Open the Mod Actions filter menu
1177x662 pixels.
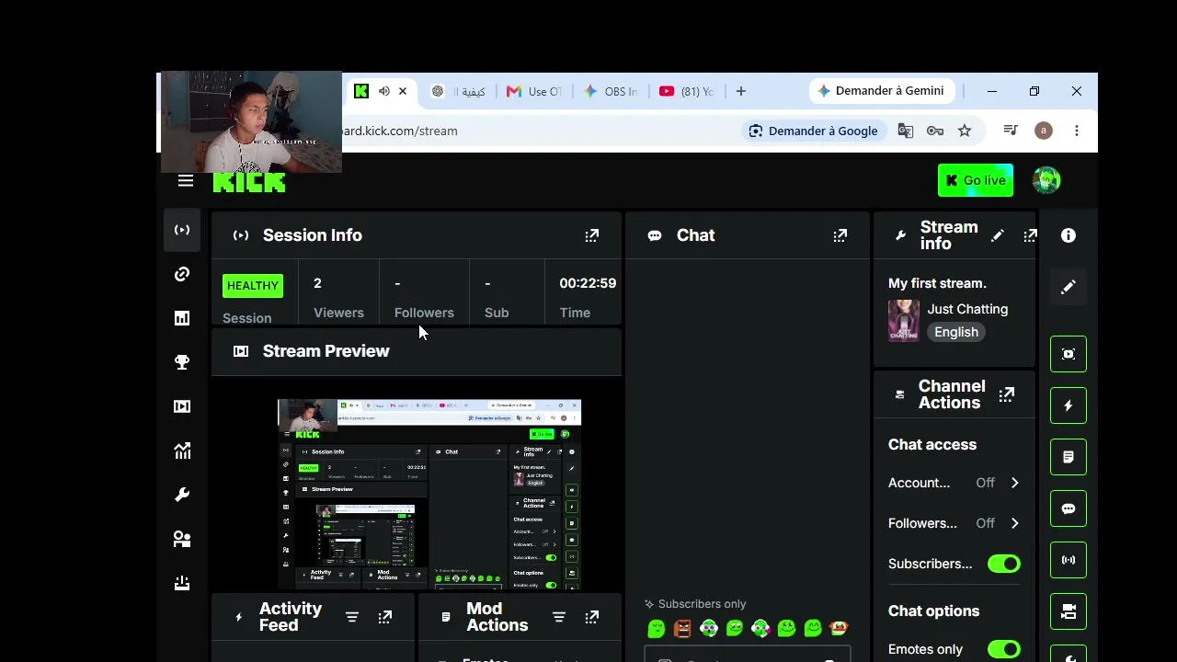tap(559, 617)
